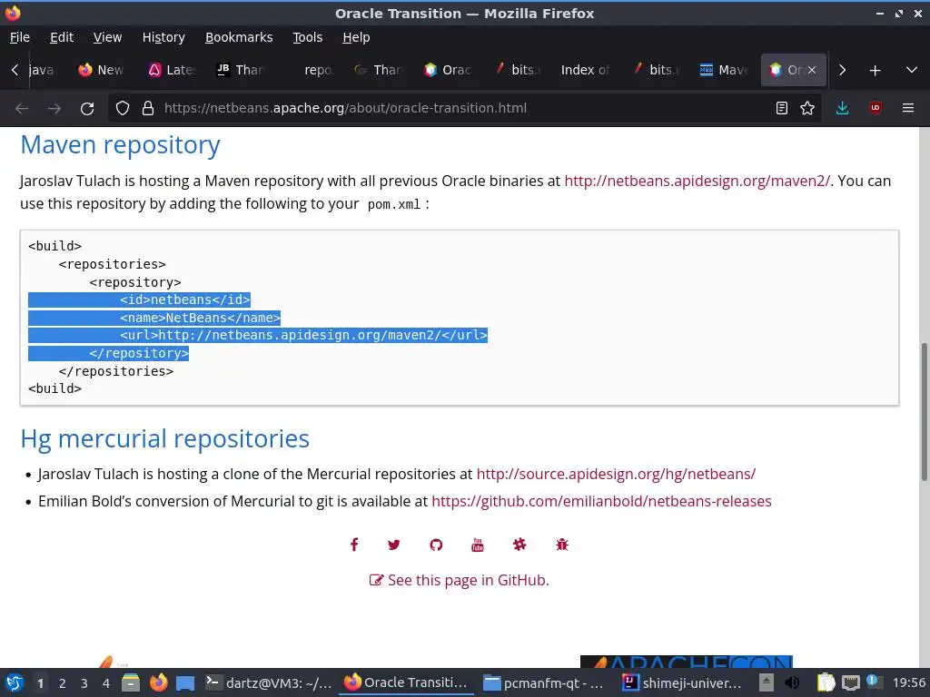Open the Edit menu

62,37
